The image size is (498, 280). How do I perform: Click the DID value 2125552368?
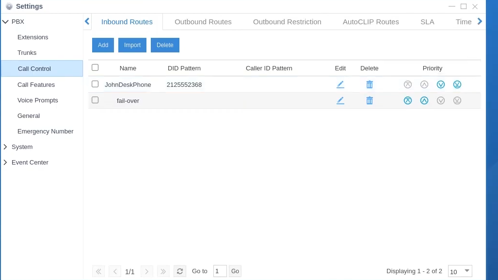184,85
